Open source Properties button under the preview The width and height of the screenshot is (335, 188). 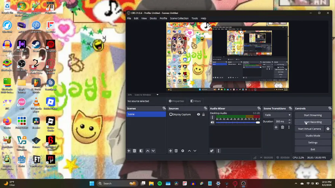click(x=176, y=101)
